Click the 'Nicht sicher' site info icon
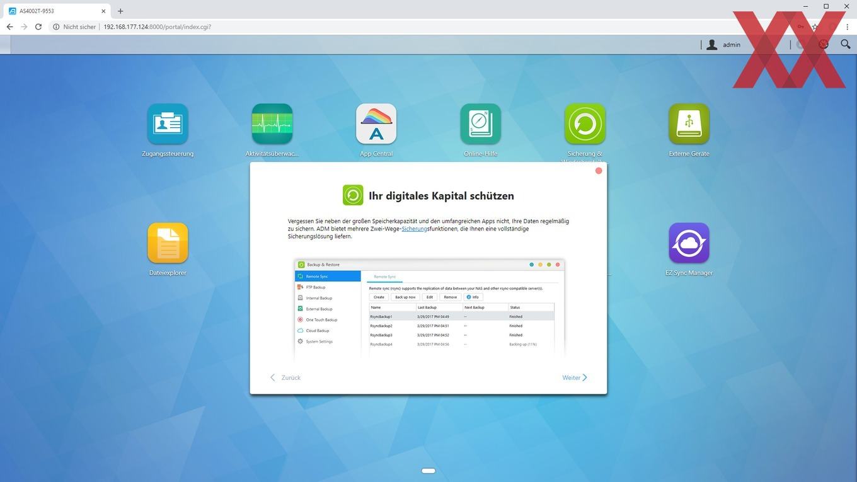 [x=56, y=27]
